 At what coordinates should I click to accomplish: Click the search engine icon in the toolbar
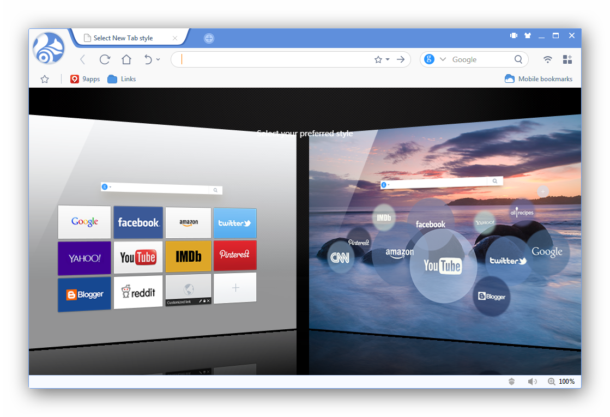pos(429,59)
